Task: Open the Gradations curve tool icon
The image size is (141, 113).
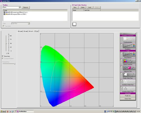Action: click(x=129, y=46)
